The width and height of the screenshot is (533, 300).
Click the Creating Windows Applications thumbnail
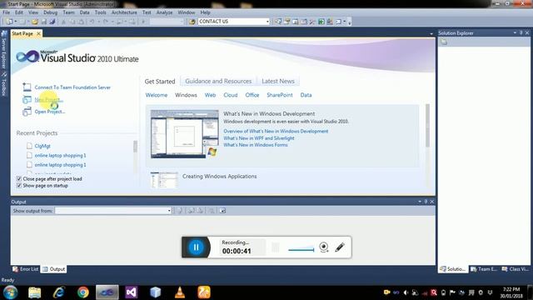[x=164, y=180]
